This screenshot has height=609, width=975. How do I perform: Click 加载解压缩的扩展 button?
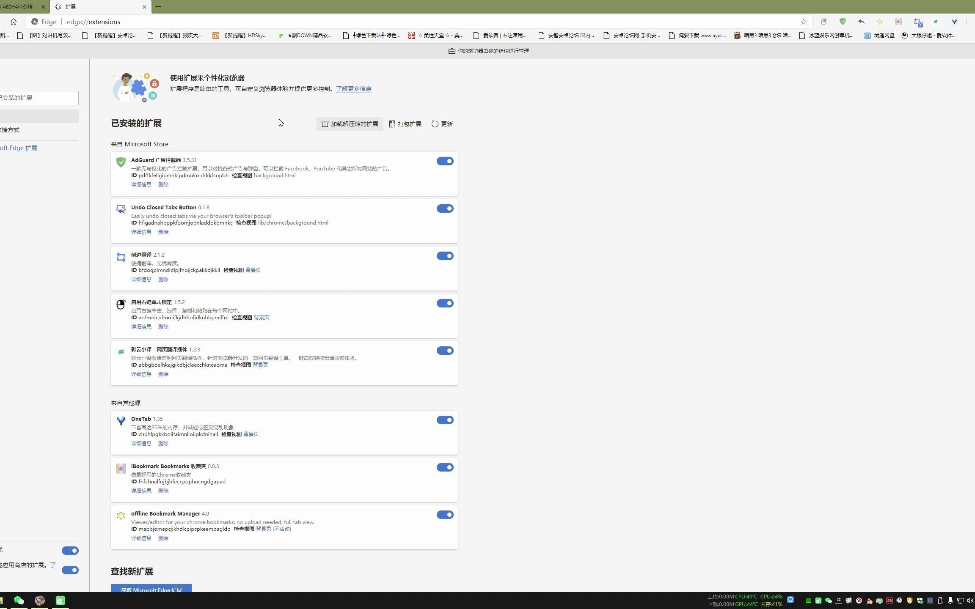pos(350,124)
